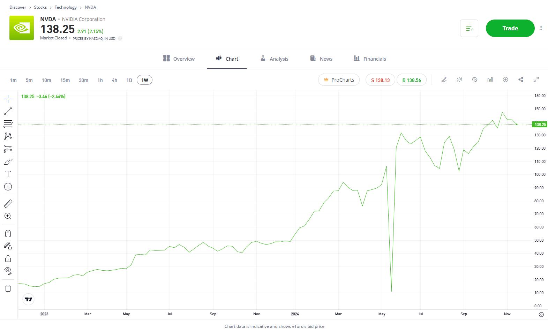Click the 100.00 price axis label
Image resolution: width=548 pixels, height=331 pixels.
click(x=540, y=174)
